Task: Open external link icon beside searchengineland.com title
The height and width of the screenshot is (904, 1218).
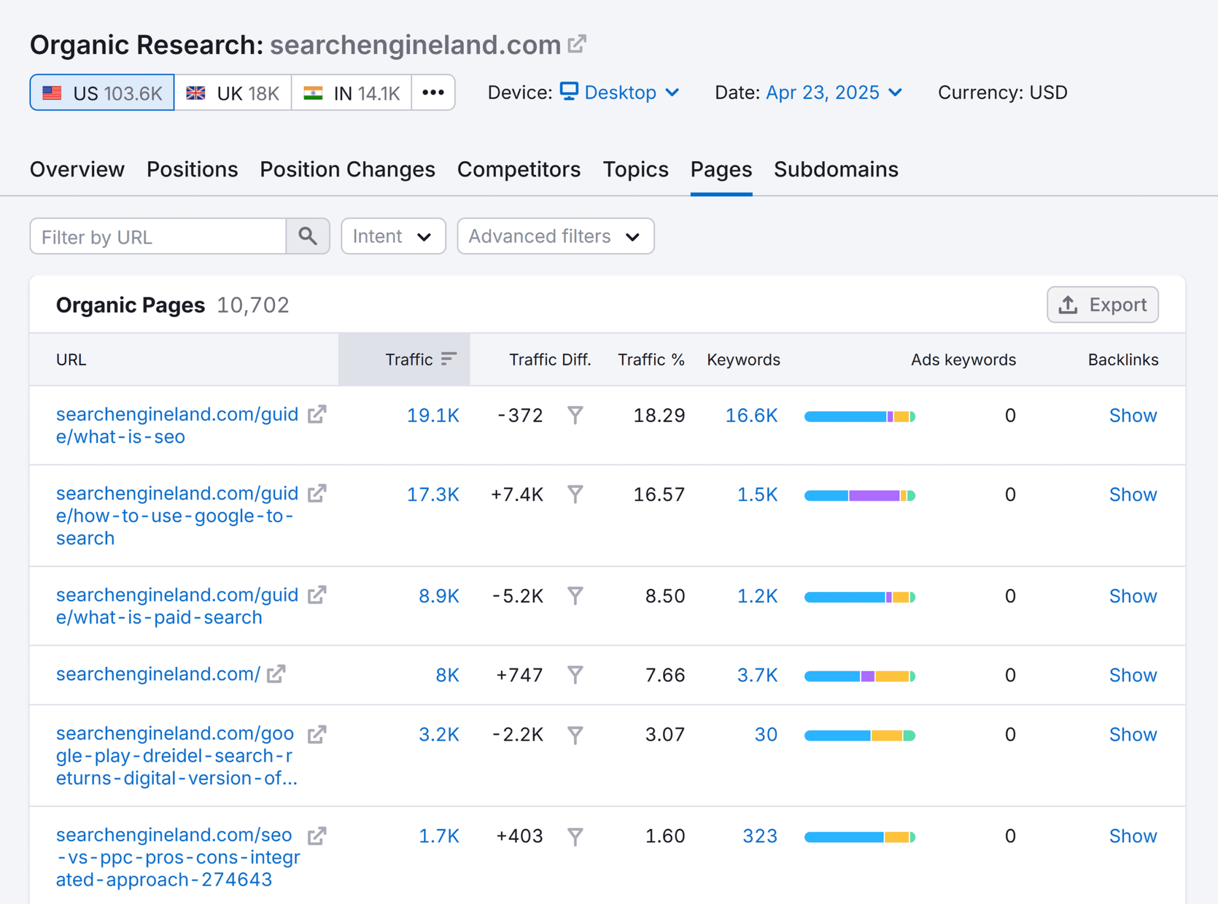Action: tap(577, 44)
